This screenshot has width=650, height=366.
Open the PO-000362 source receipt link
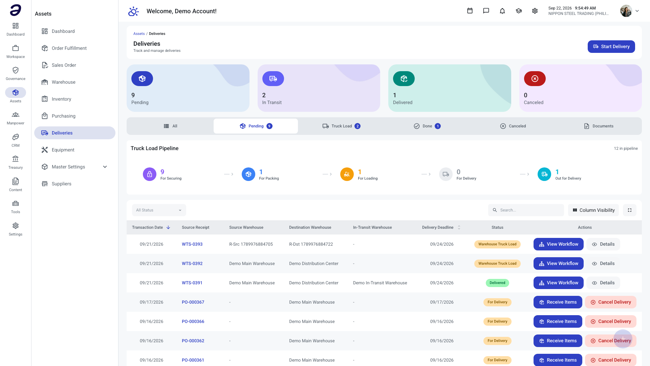click(x=193, y=341)
